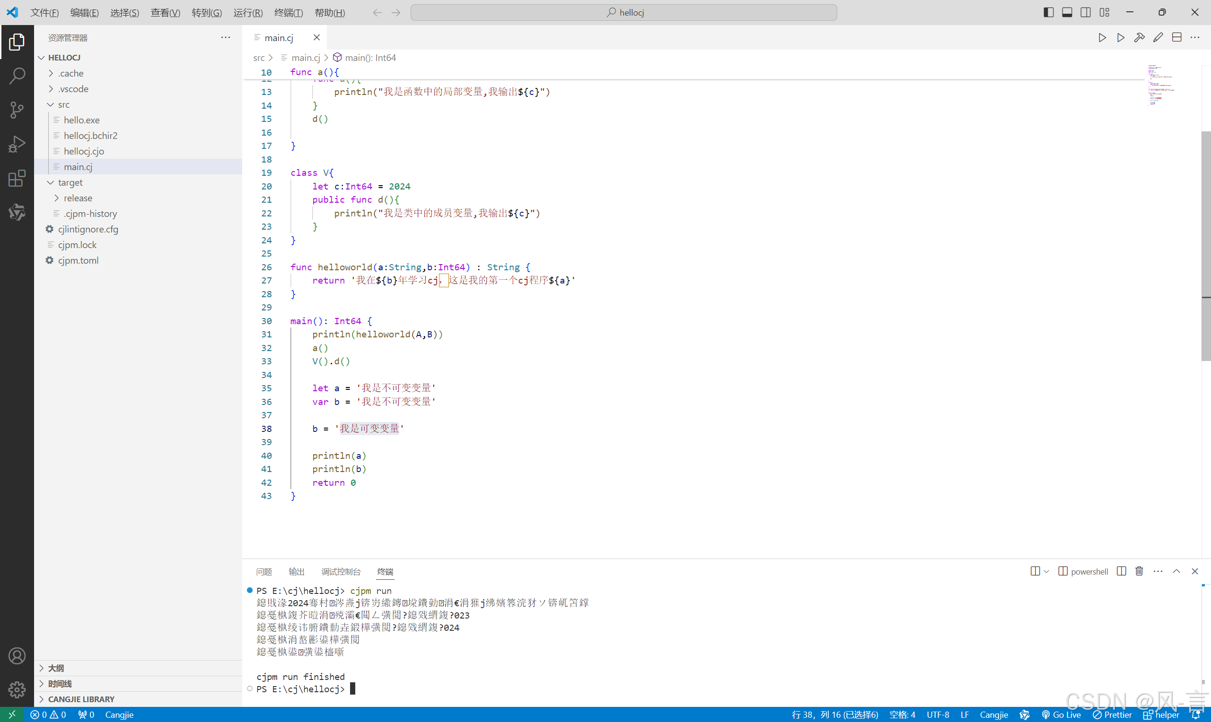Image resolution: width=1211 pixels, height=722 pixels.
Task: Open the Extensions view
Action: (17, 178)
